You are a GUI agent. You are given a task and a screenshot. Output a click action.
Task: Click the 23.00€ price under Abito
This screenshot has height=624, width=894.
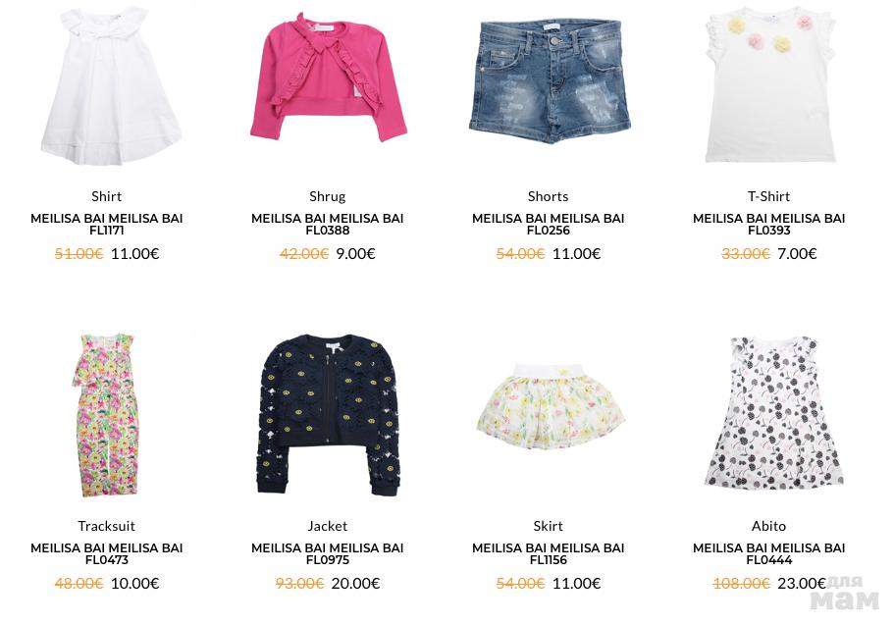802,584
